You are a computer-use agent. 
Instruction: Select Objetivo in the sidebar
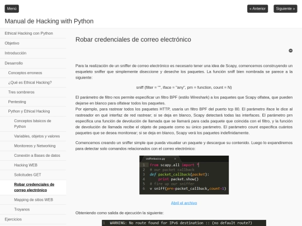pyautogui.click(x=33, y=43)
